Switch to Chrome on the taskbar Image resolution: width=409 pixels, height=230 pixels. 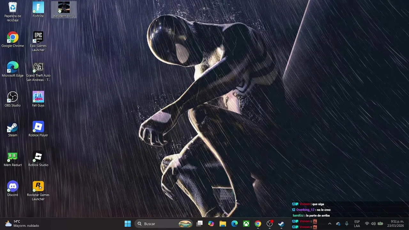258,224
